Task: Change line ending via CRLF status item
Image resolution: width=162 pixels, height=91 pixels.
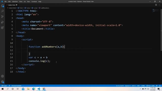Action: [x=138, y=86]
